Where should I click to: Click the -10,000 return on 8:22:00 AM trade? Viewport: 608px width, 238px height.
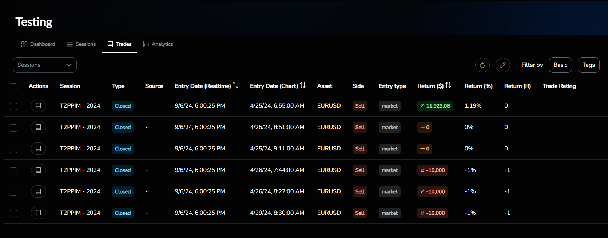click(x=433, y=191)
